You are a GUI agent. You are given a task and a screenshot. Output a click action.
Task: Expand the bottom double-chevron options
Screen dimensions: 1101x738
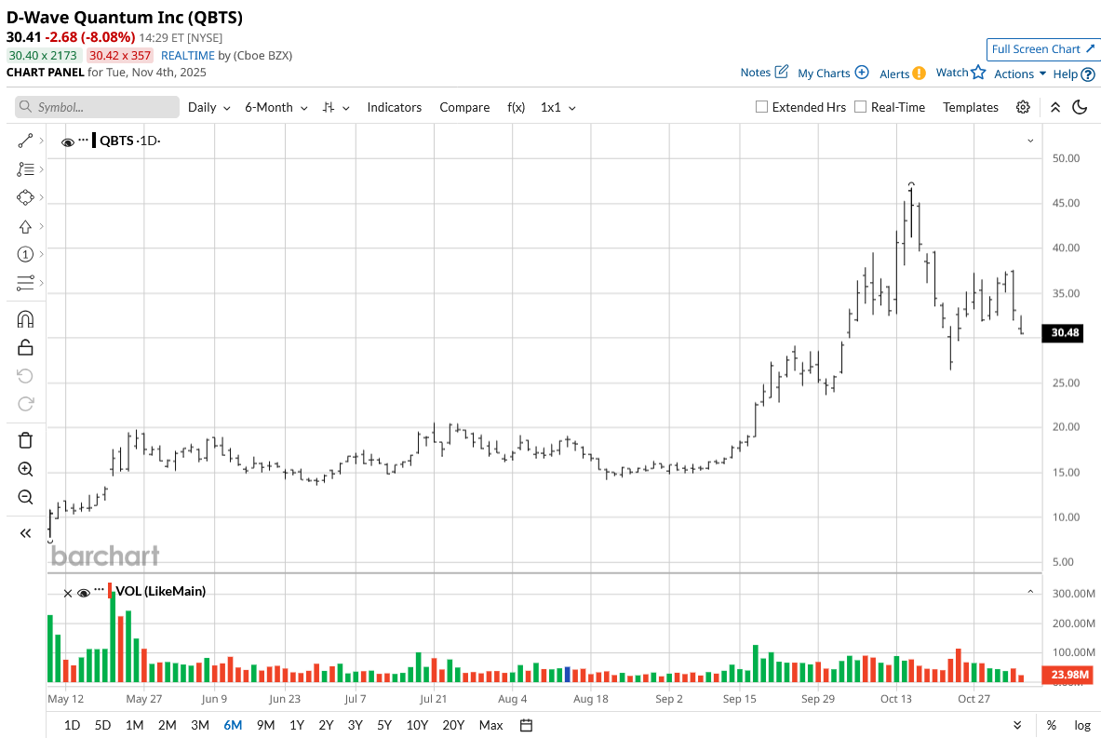1017,725
